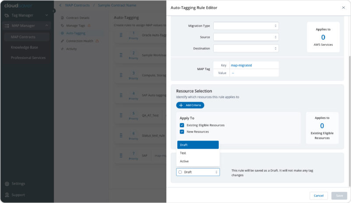Viewport: 351px width, 203px height.
Task: Click the Settings gear icon
Action: pos(7,184)
